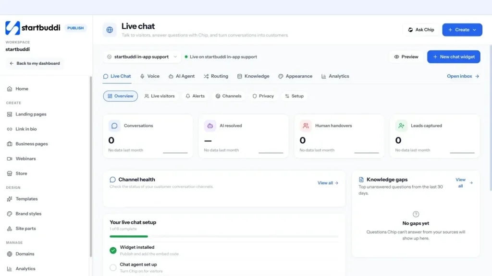Switch to the Appearance tab
This screenshot has width=492, height=276.
click(295, 76)
